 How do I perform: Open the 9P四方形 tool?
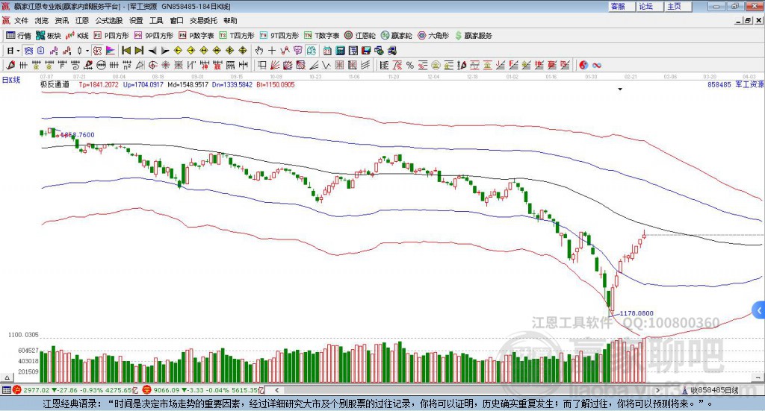[154, 36]
